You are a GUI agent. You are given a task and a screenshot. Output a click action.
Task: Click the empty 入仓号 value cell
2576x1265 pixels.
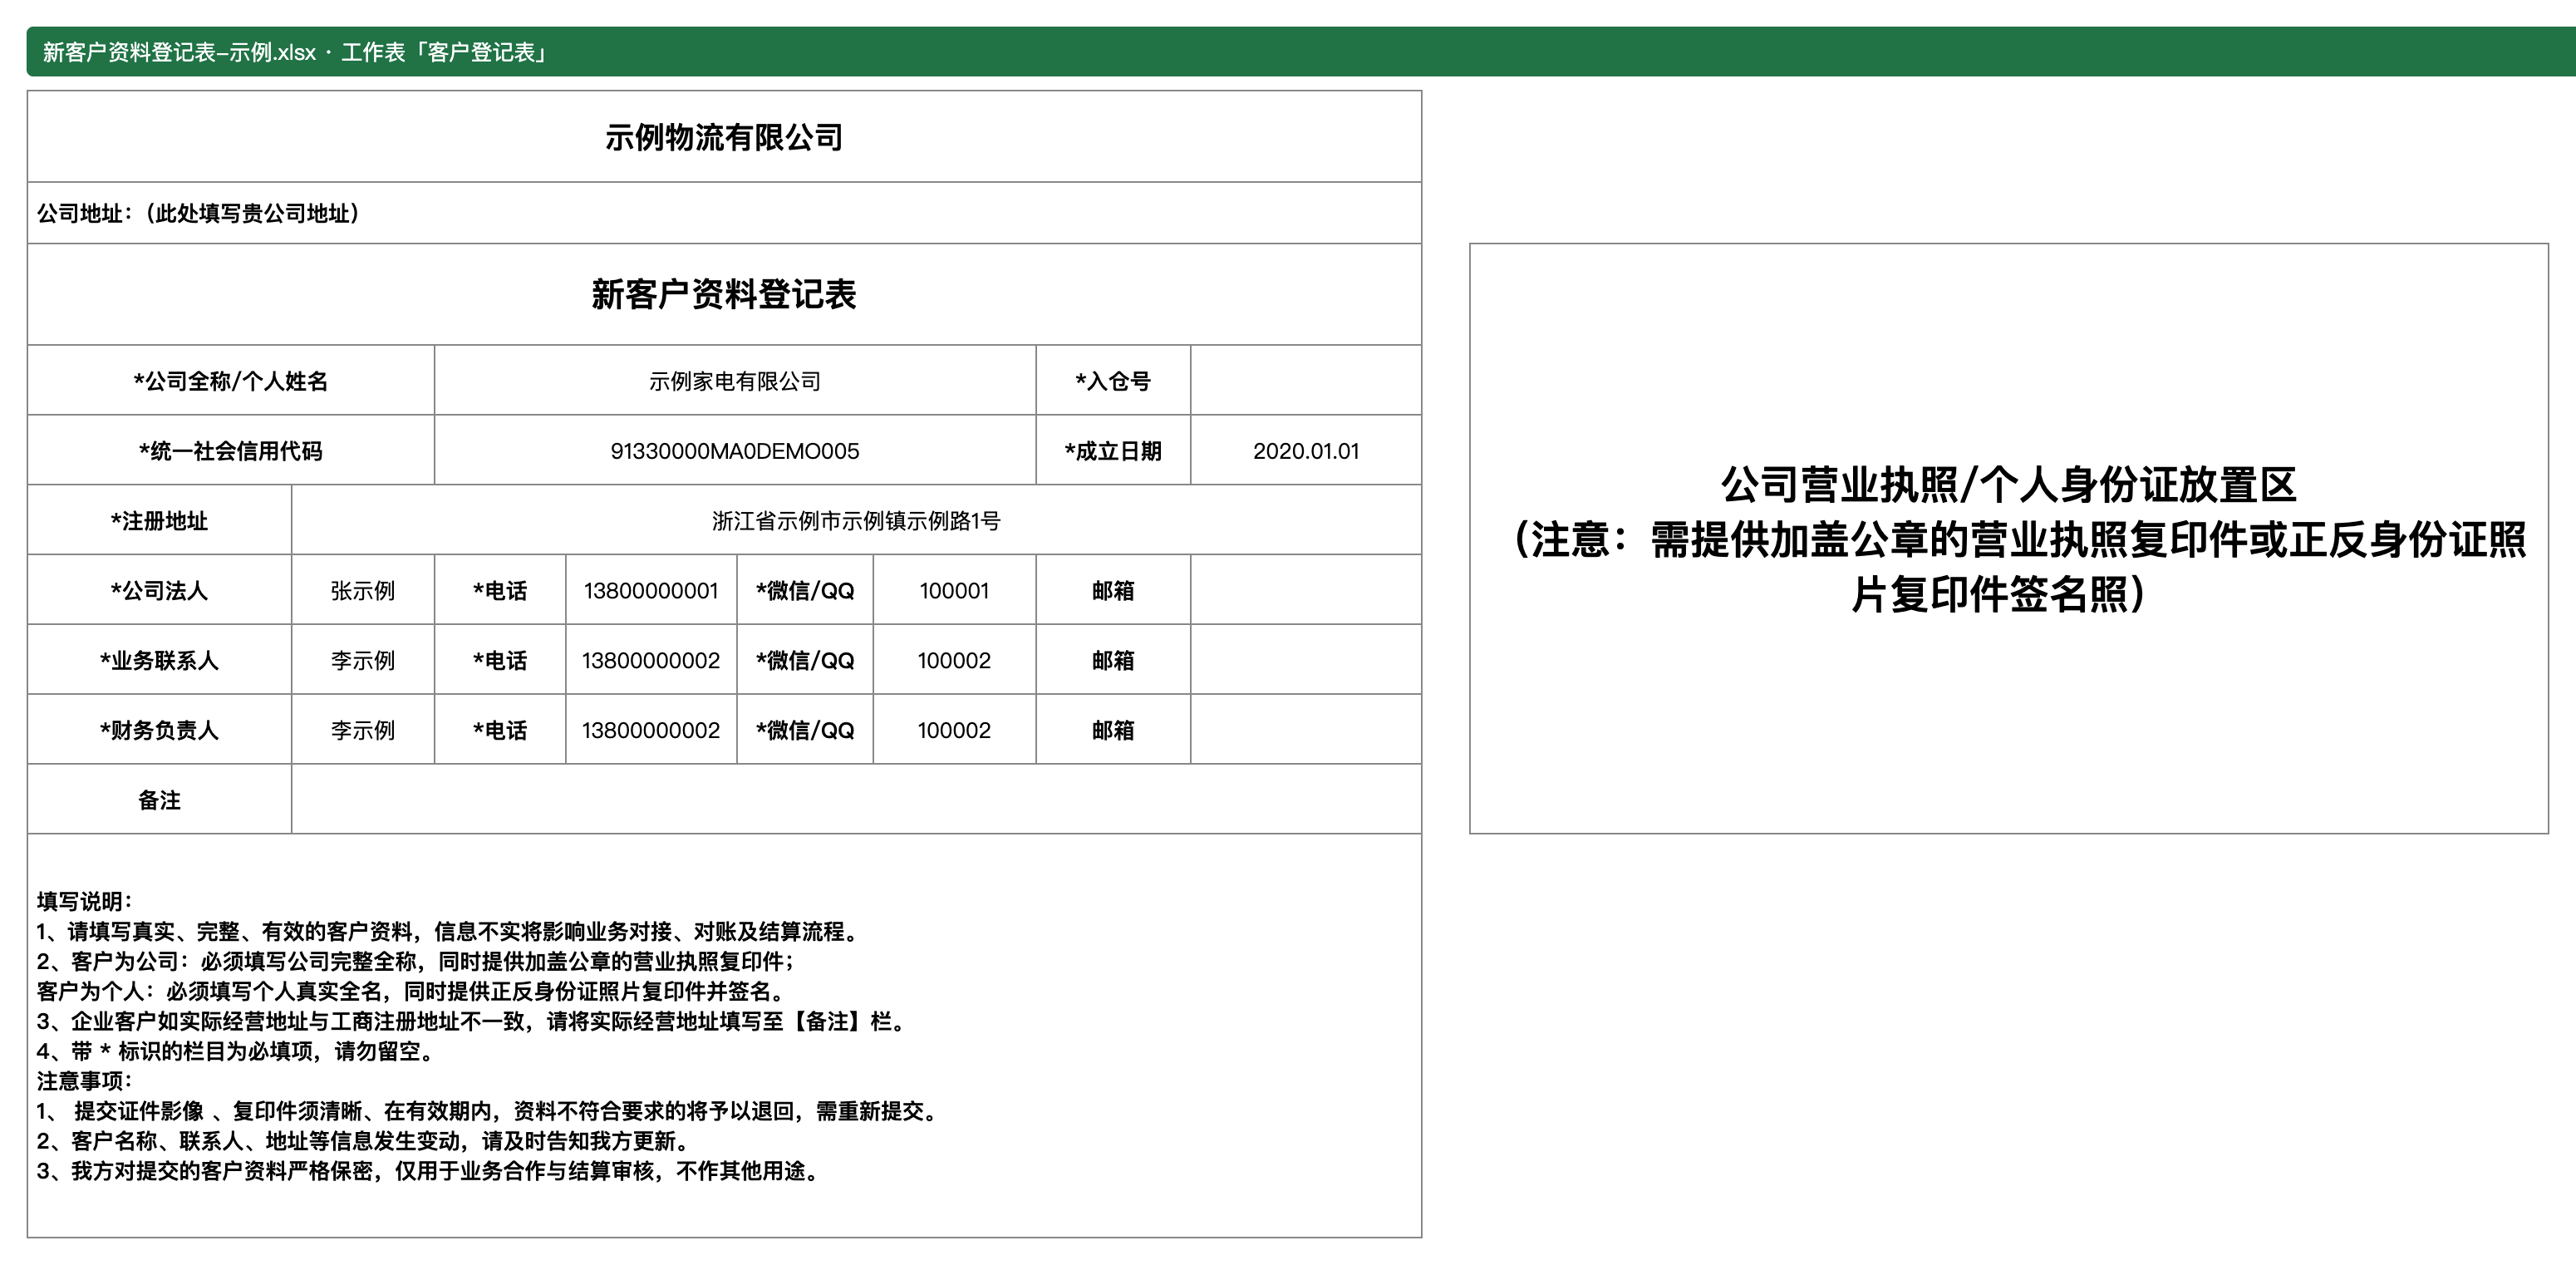[x=1306, y=381]
